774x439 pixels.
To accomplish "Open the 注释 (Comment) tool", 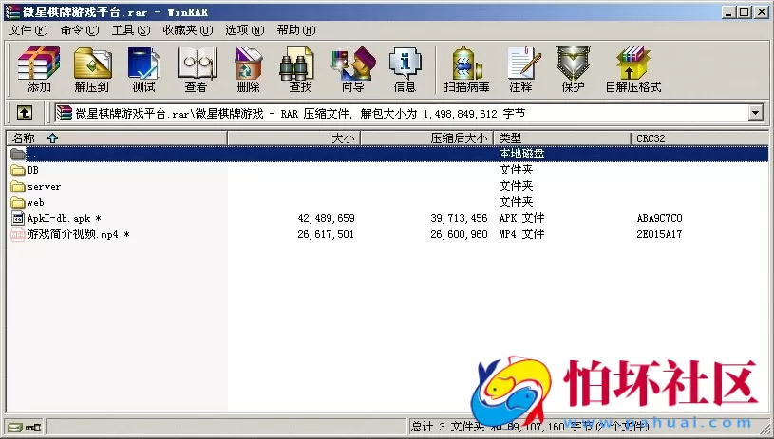I will click(x=520, y=69).
